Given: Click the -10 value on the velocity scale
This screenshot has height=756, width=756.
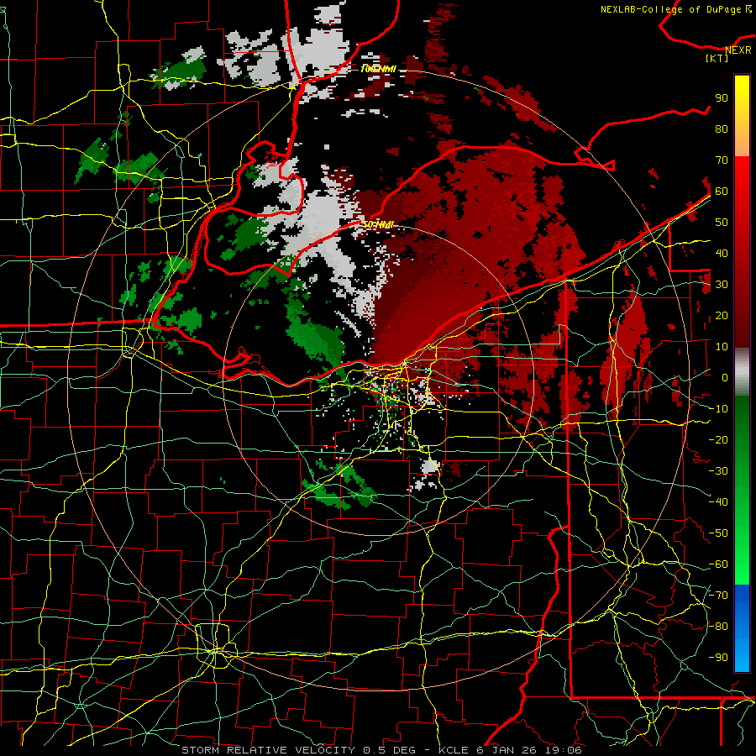Looking at the screenshot, I should click(718, 409).
